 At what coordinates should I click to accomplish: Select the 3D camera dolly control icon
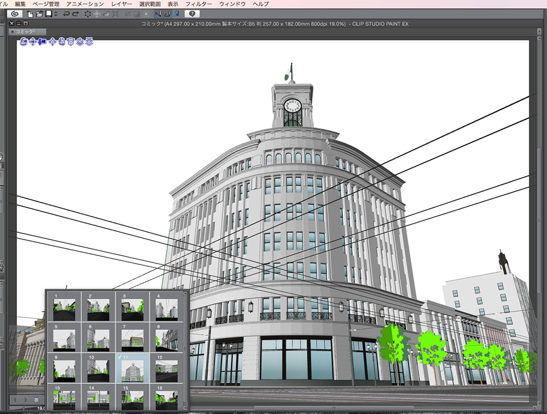pos(42,42)
